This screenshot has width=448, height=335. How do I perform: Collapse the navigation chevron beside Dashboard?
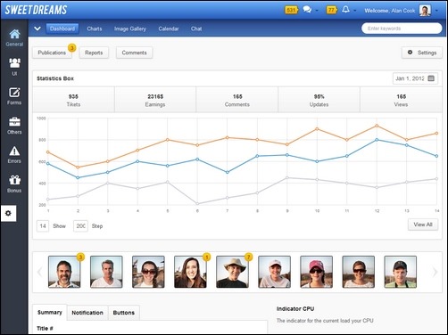(x=37, y=29)
